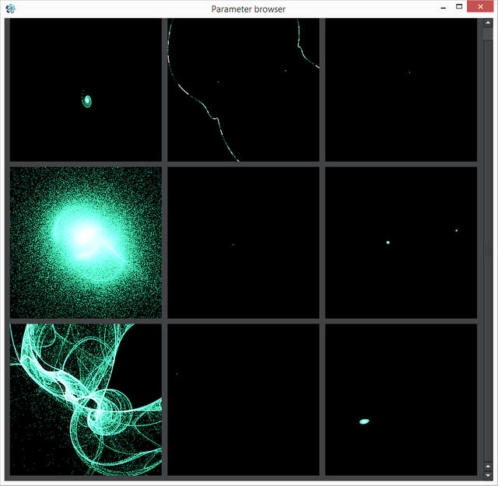498x486 pixels.
Task: Select the small bright ellipse thumbnail
Action: [x=401, y=400]
